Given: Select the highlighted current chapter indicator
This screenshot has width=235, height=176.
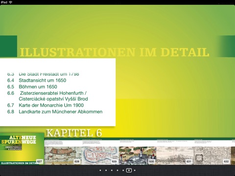Looking at the screenshot, I should (129, 170).
